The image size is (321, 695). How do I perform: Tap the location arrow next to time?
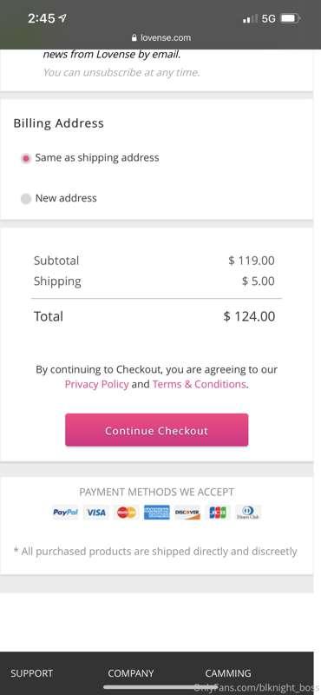click(x=62, y=18)
